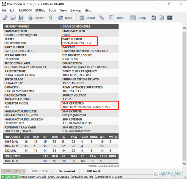Click the Screenshot button
This screenshot has width=187, height=179.
coord(67,171)
